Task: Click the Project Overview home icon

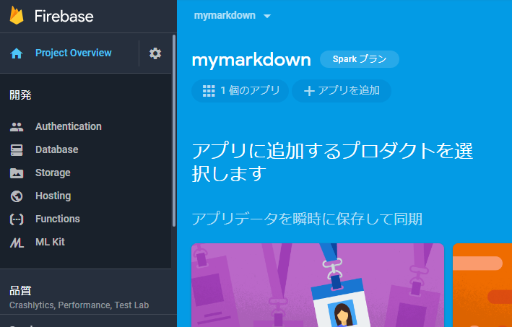Action: (17, 53)
